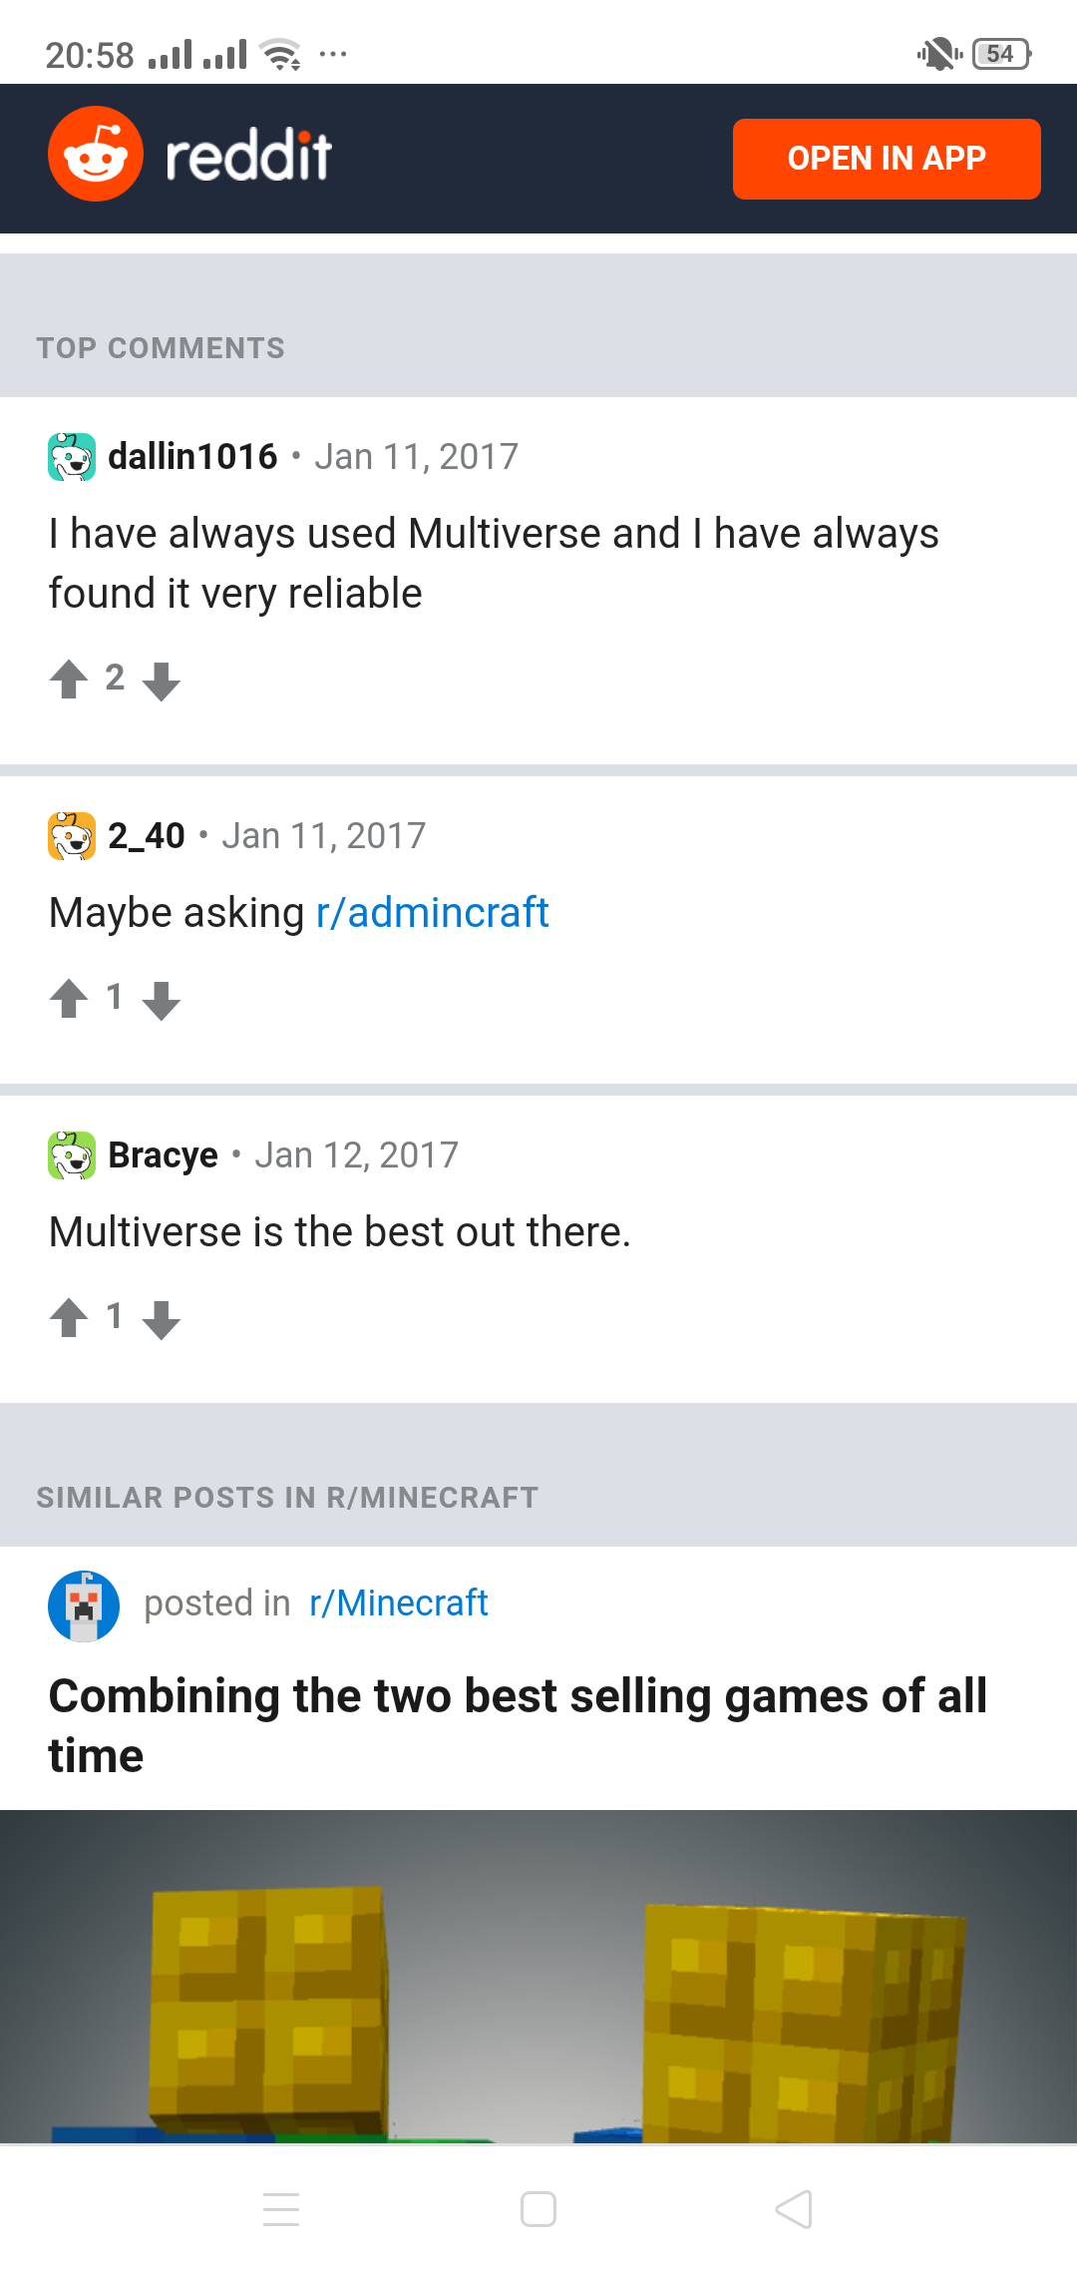1077x2275 pixels.
Task: Select the Similar Posts in r/Minecraft header
Action: tap(287, 1497)
